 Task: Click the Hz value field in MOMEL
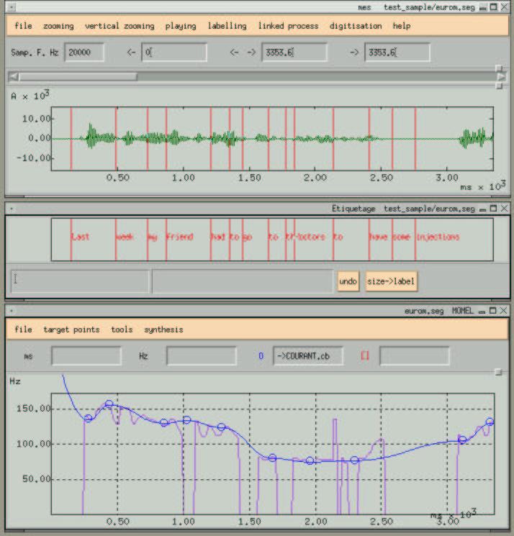point(202,356)
